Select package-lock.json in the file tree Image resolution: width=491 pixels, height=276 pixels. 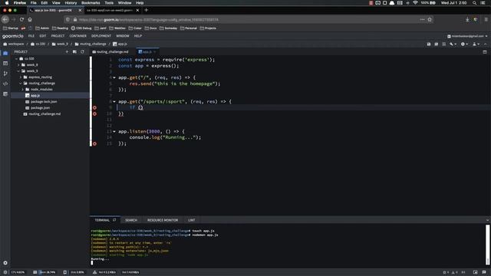coord(44,101)
